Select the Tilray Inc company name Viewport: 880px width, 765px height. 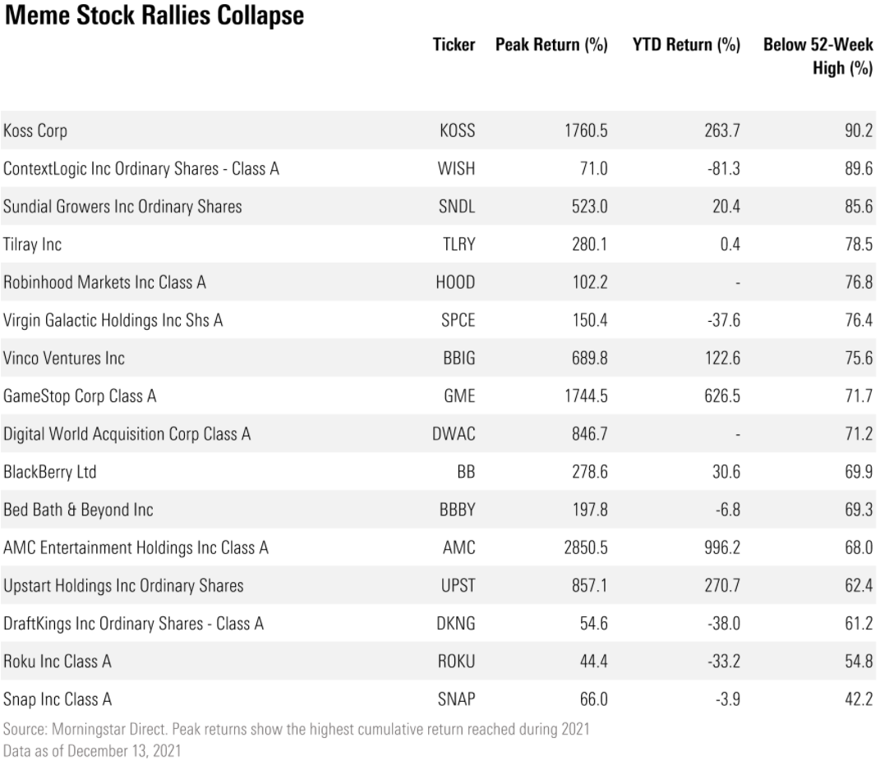(x=33, y=245)
